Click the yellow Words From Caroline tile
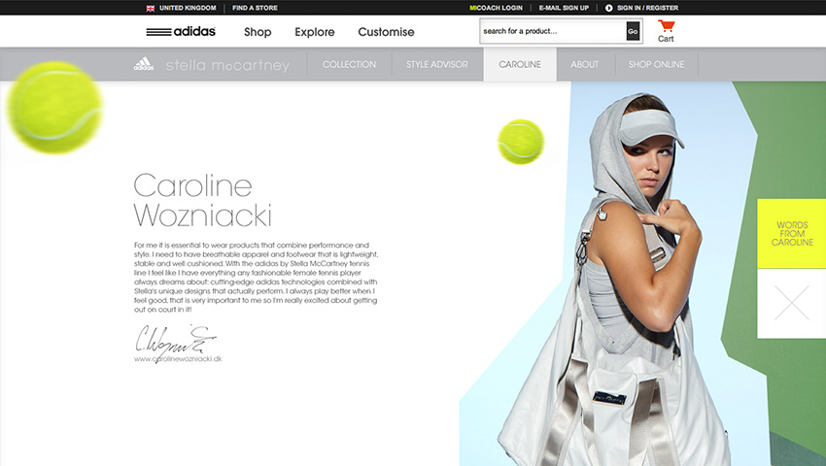This screenshot has height=466, width=826. point(792,233)
